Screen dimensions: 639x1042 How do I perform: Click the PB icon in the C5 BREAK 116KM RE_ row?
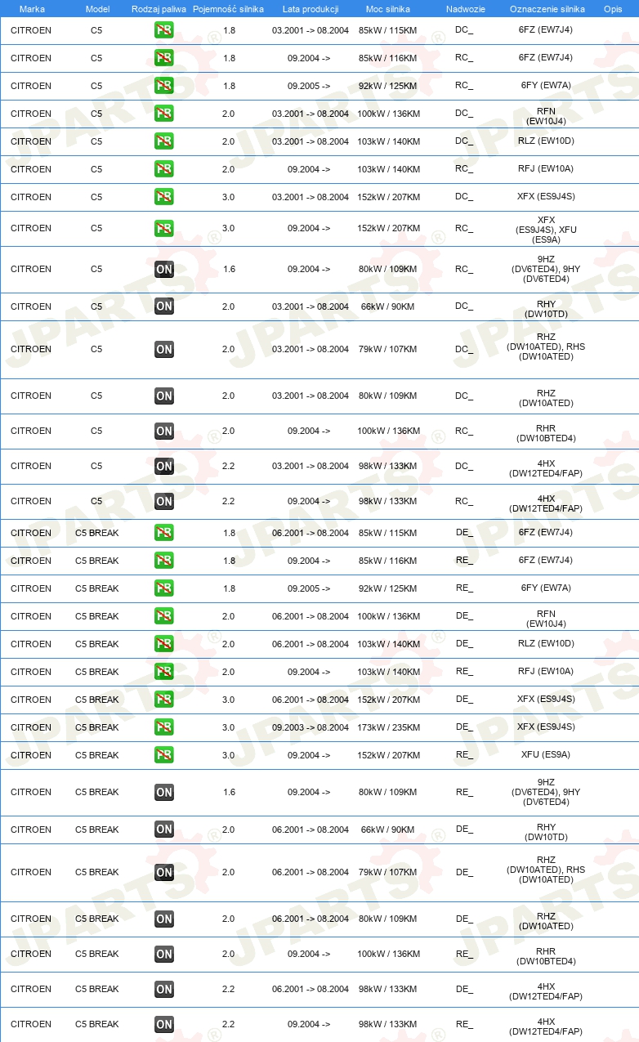tap(163, 561)
